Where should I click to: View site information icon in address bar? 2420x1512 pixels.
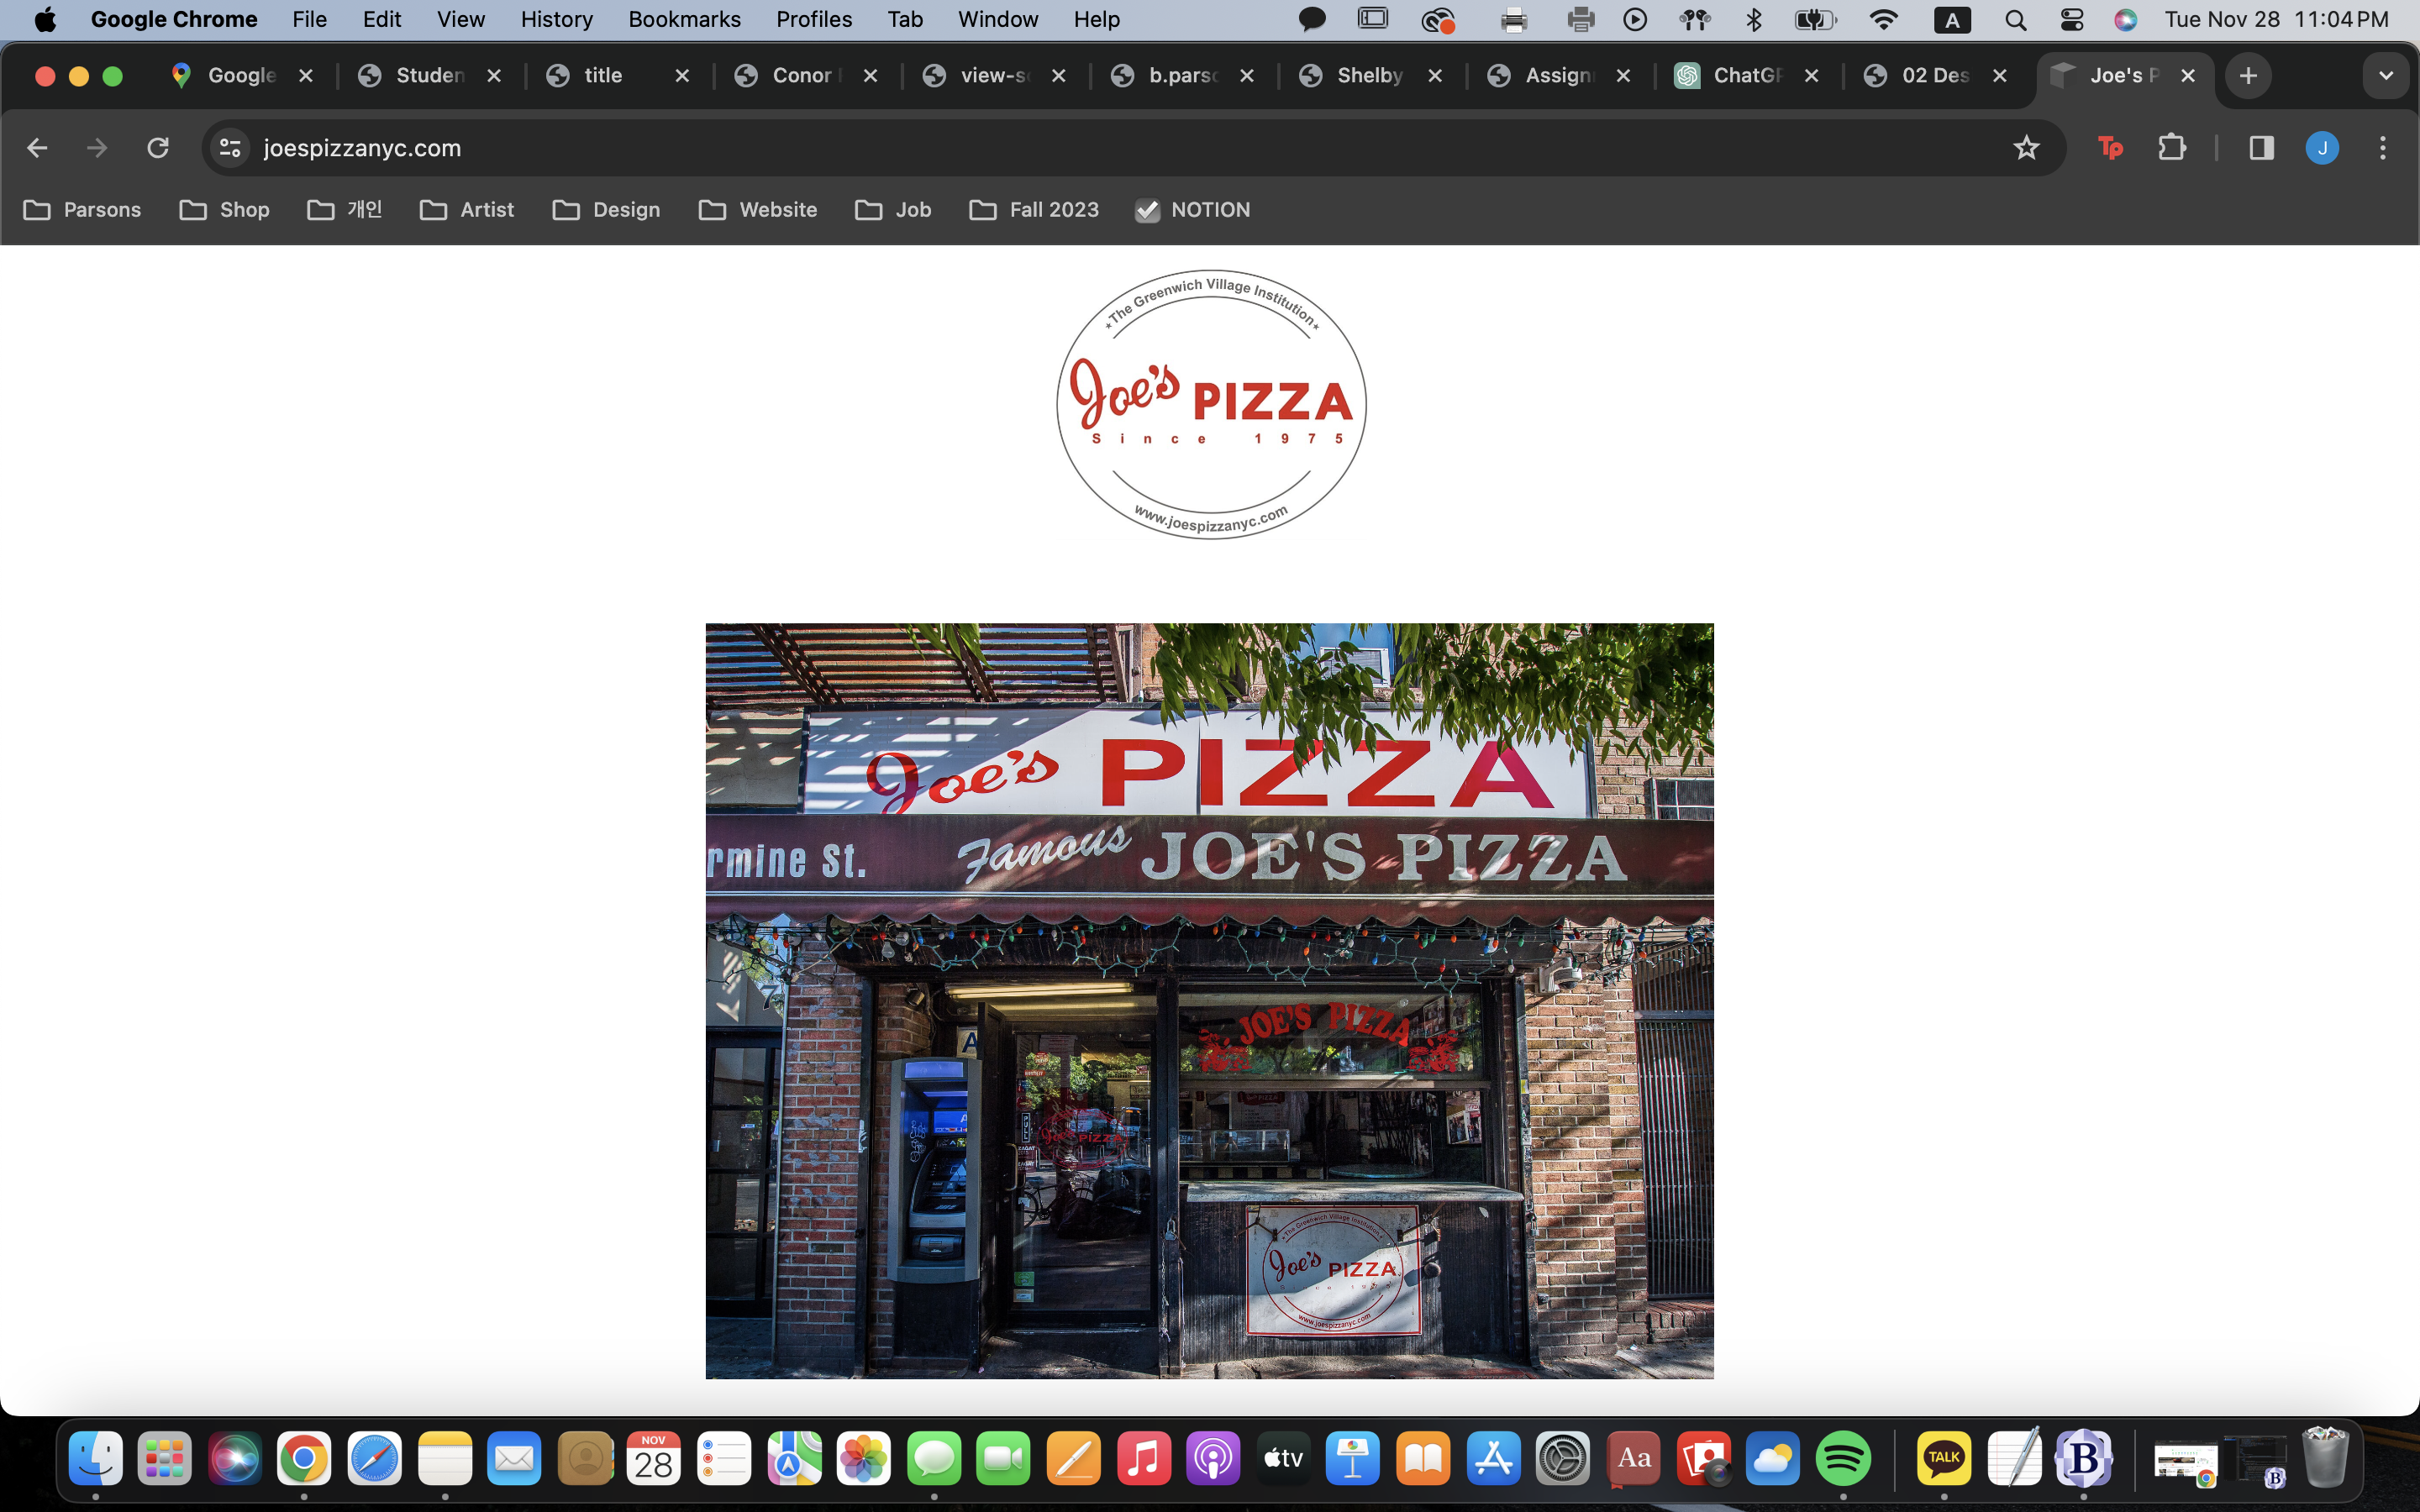click(x=230, y=148)
